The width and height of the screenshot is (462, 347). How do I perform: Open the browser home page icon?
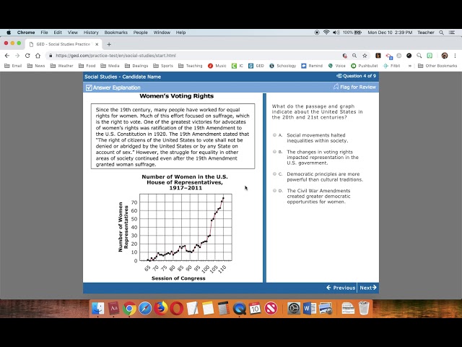point(38,56)
